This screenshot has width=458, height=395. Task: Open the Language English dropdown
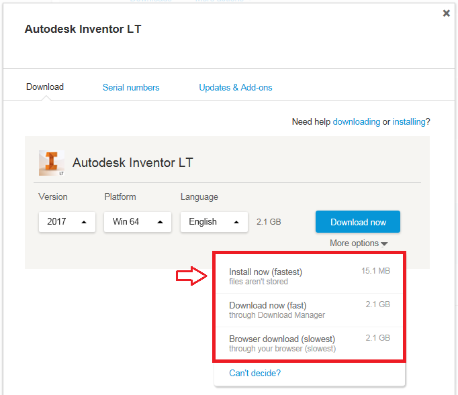(x=214, y=222)
